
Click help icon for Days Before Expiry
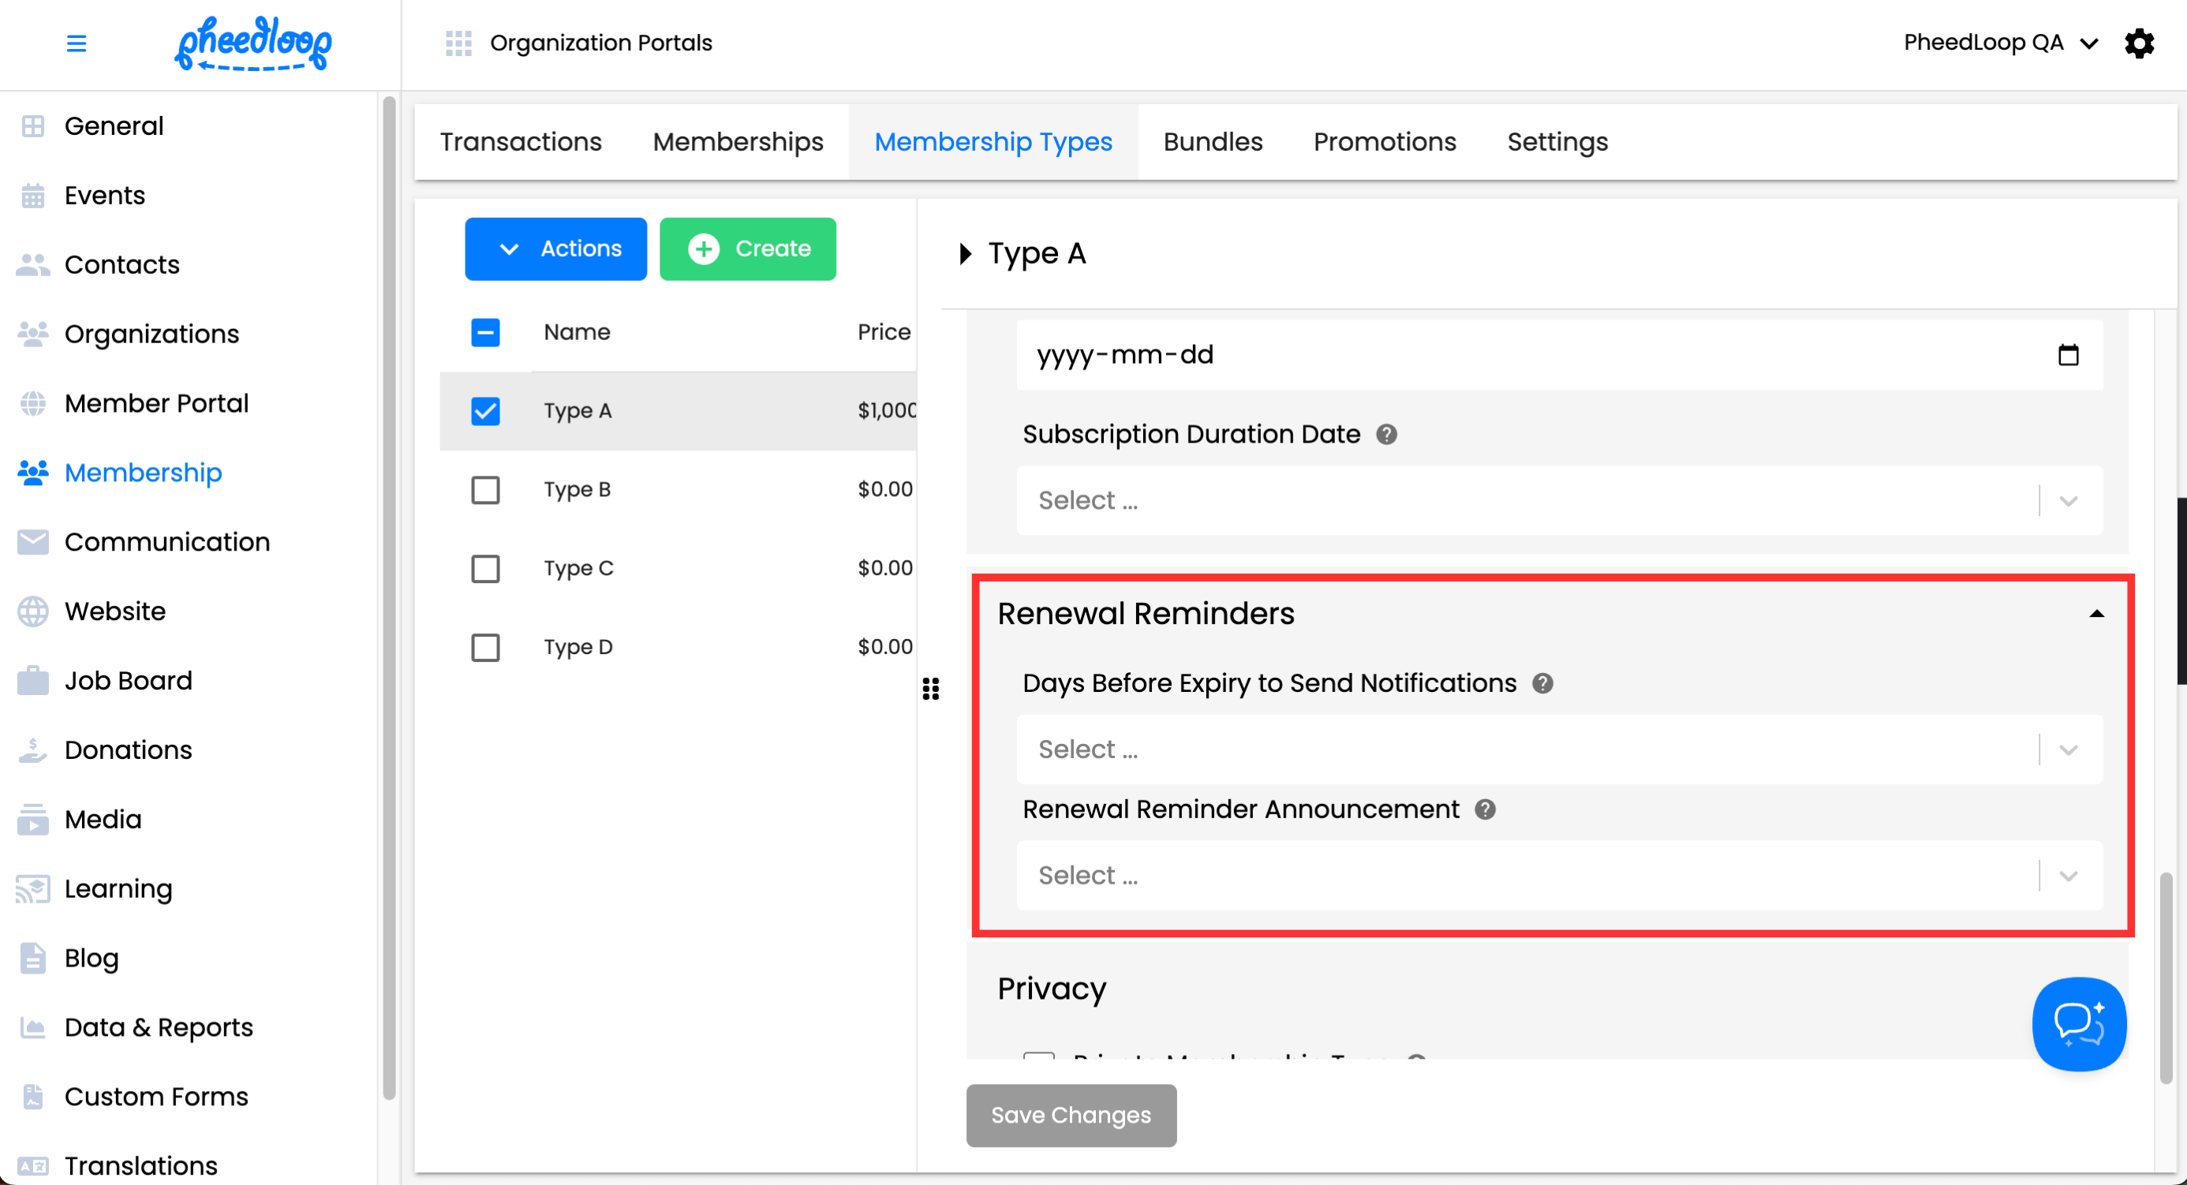(1542, 683)
